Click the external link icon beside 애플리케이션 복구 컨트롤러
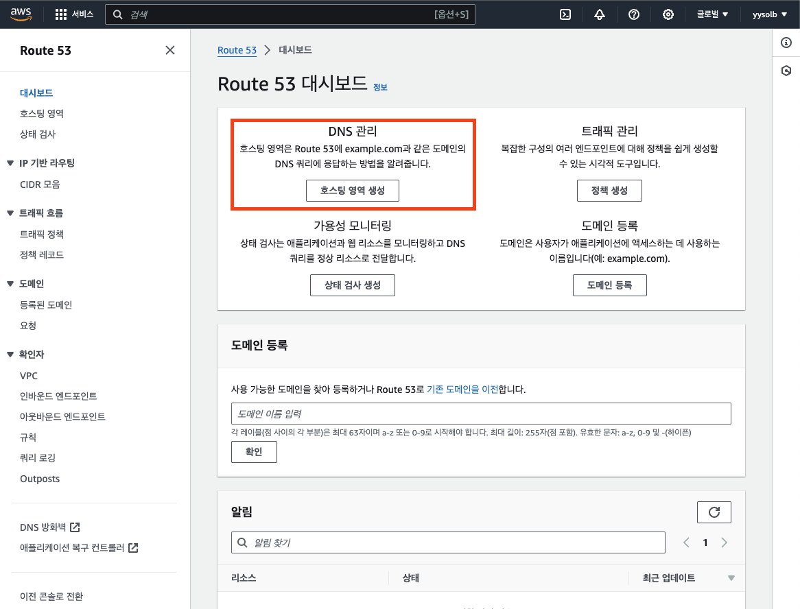This screenshot has width=800, height=609. click(133, 548)
